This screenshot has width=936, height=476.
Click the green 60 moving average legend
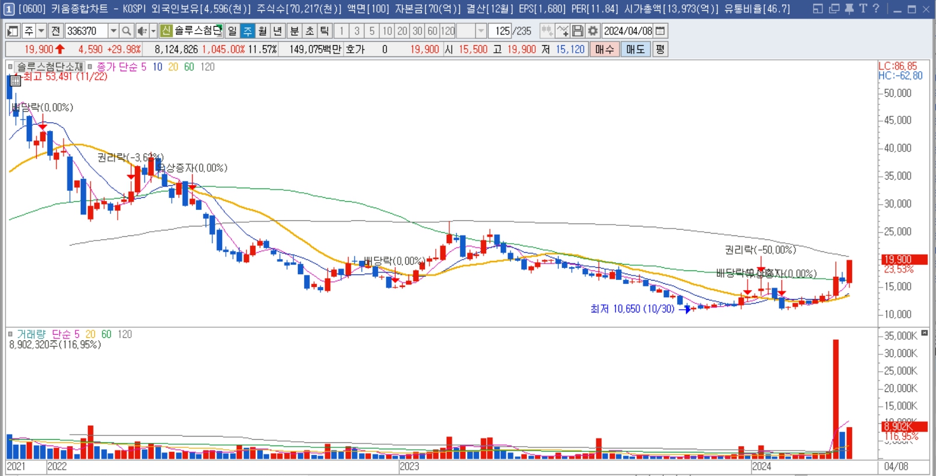pyautogui.click(x=189, y=67)
